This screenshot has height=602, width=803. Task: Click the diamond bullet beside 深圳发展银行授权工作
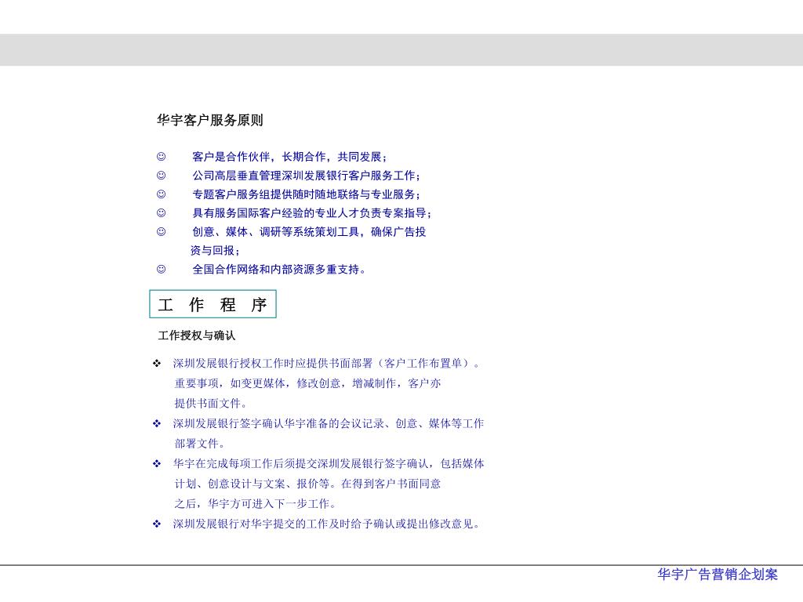pyautogui.click(x=157, y=364)
